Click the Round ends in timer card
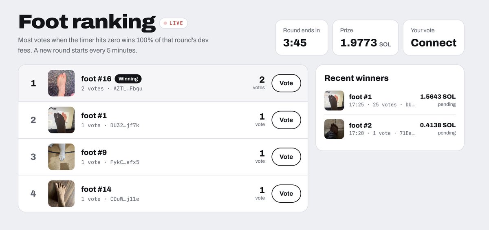The height and width of the screenshot is (230, 489). (302, 38)
